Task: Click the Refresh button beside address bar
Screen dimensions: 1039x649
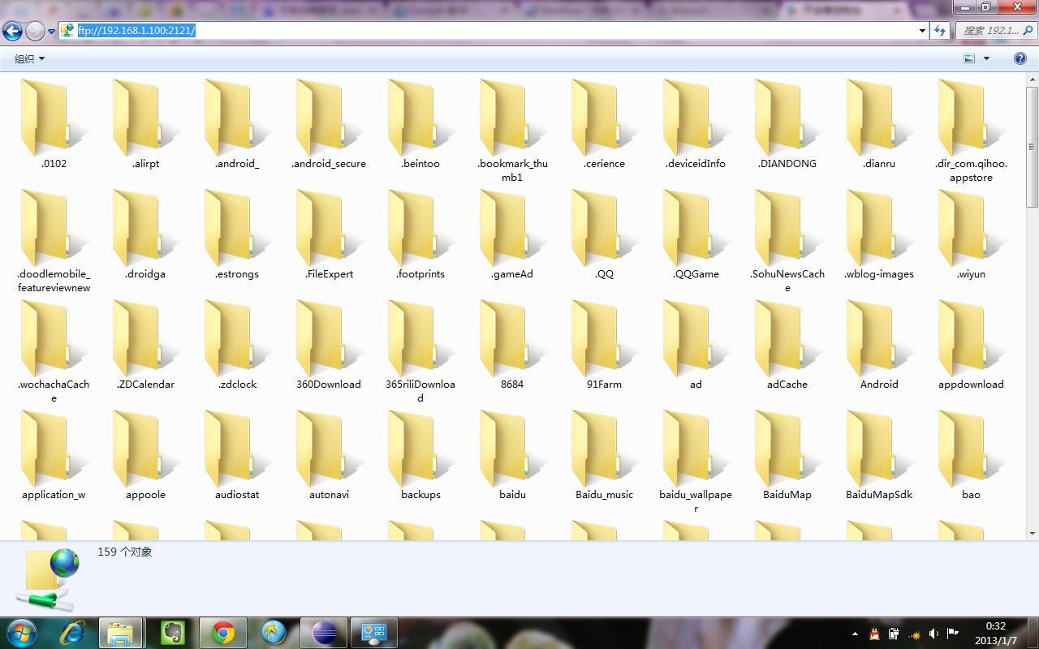Action: coord(941,31)
